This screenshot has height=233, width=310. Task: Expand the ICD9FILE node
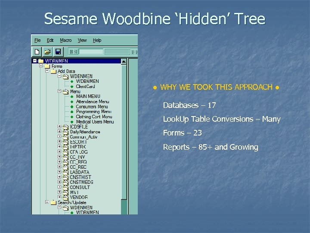59,126
